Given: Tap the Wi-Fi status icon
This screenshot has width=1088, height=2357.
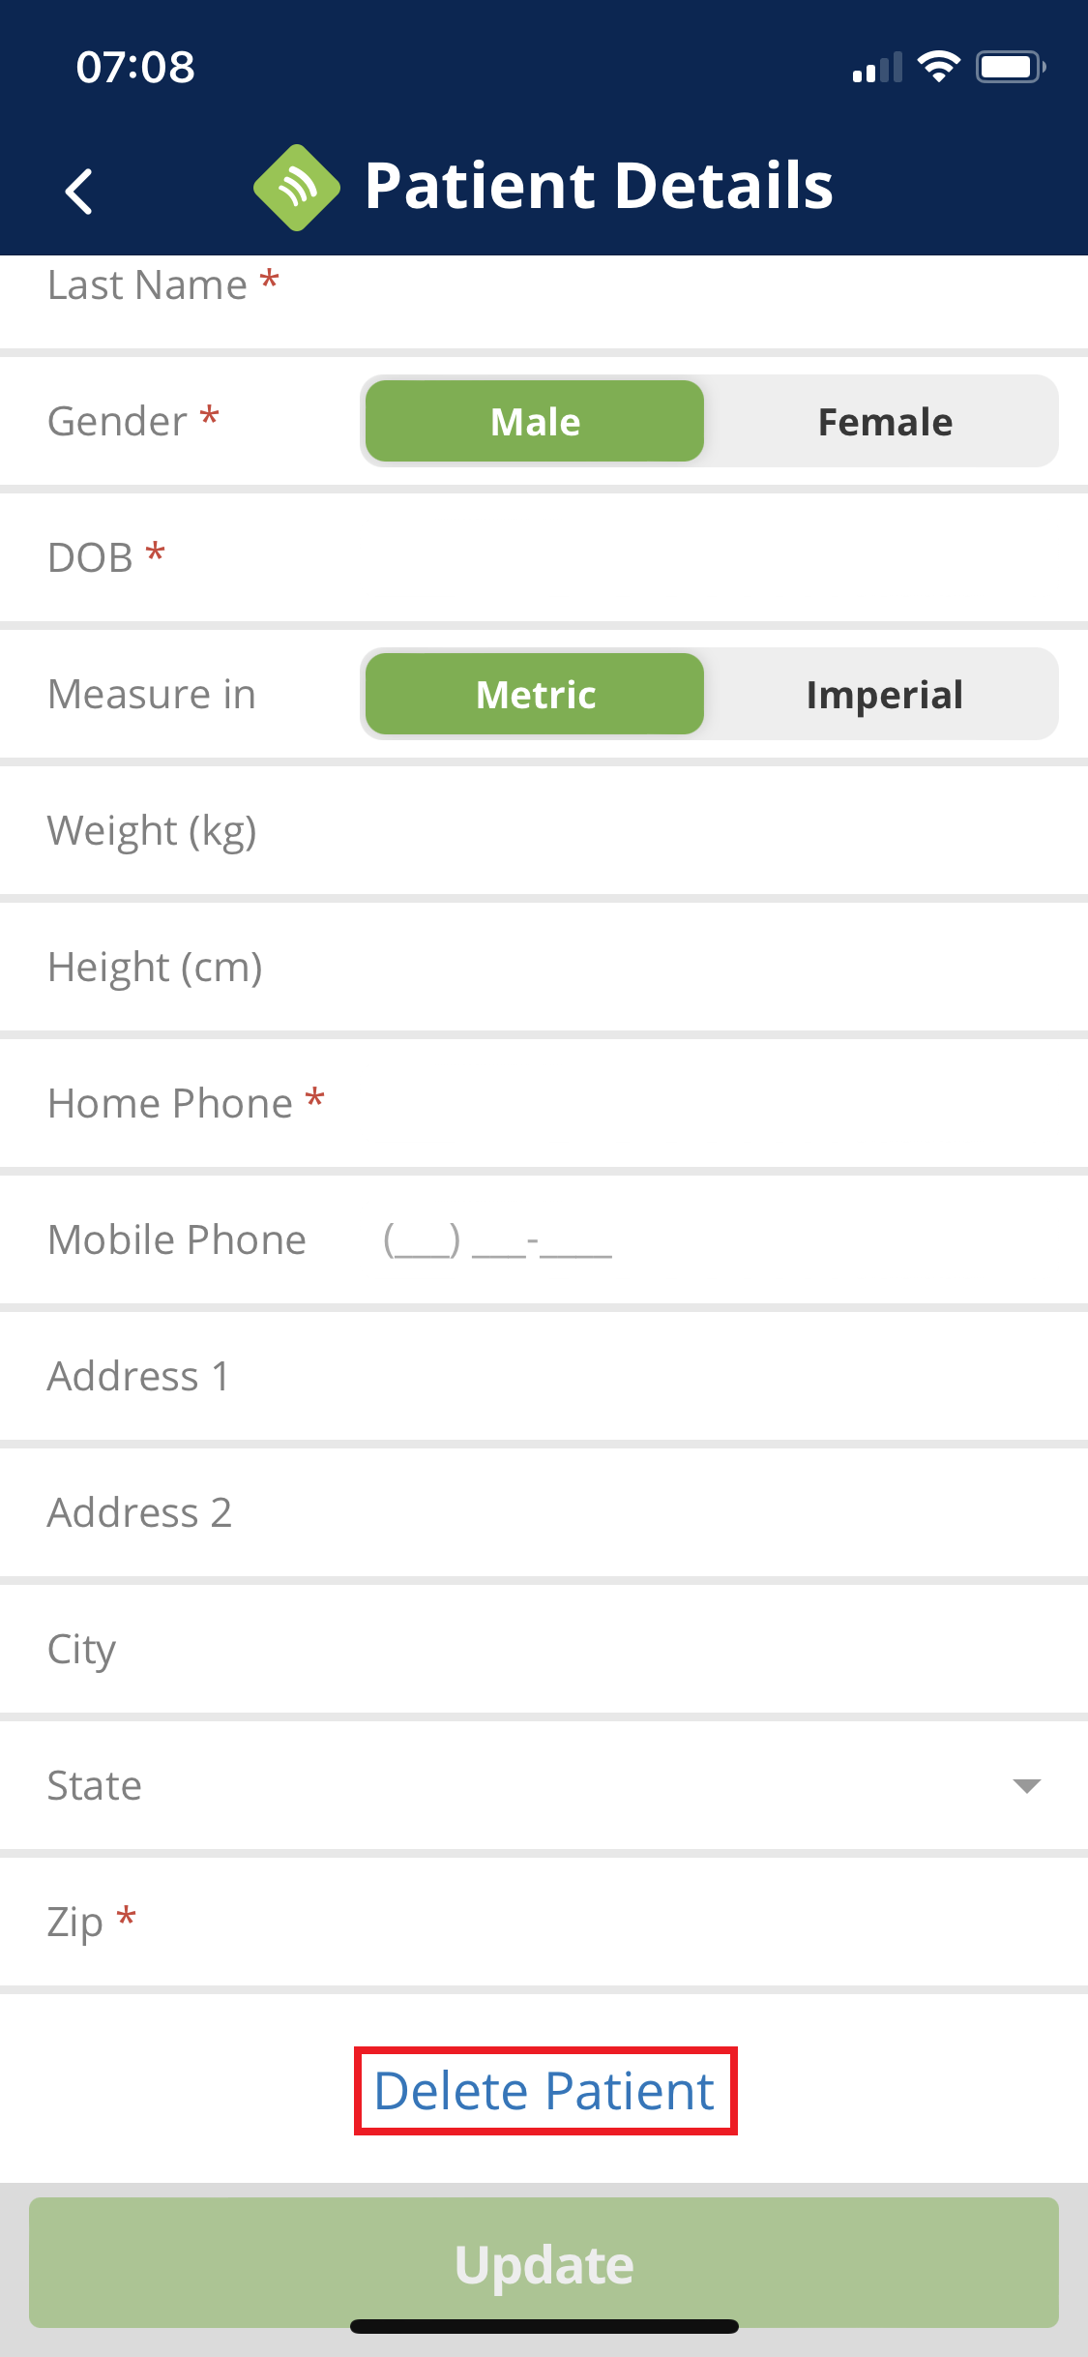Looking at the screenshot, I should pos(938,67).
